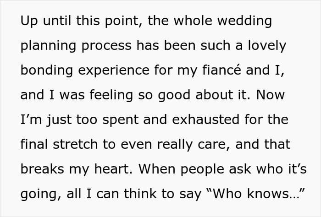321x217 pixels.
Task: Click the word "people" in seventh line
Action: (202, 169)
